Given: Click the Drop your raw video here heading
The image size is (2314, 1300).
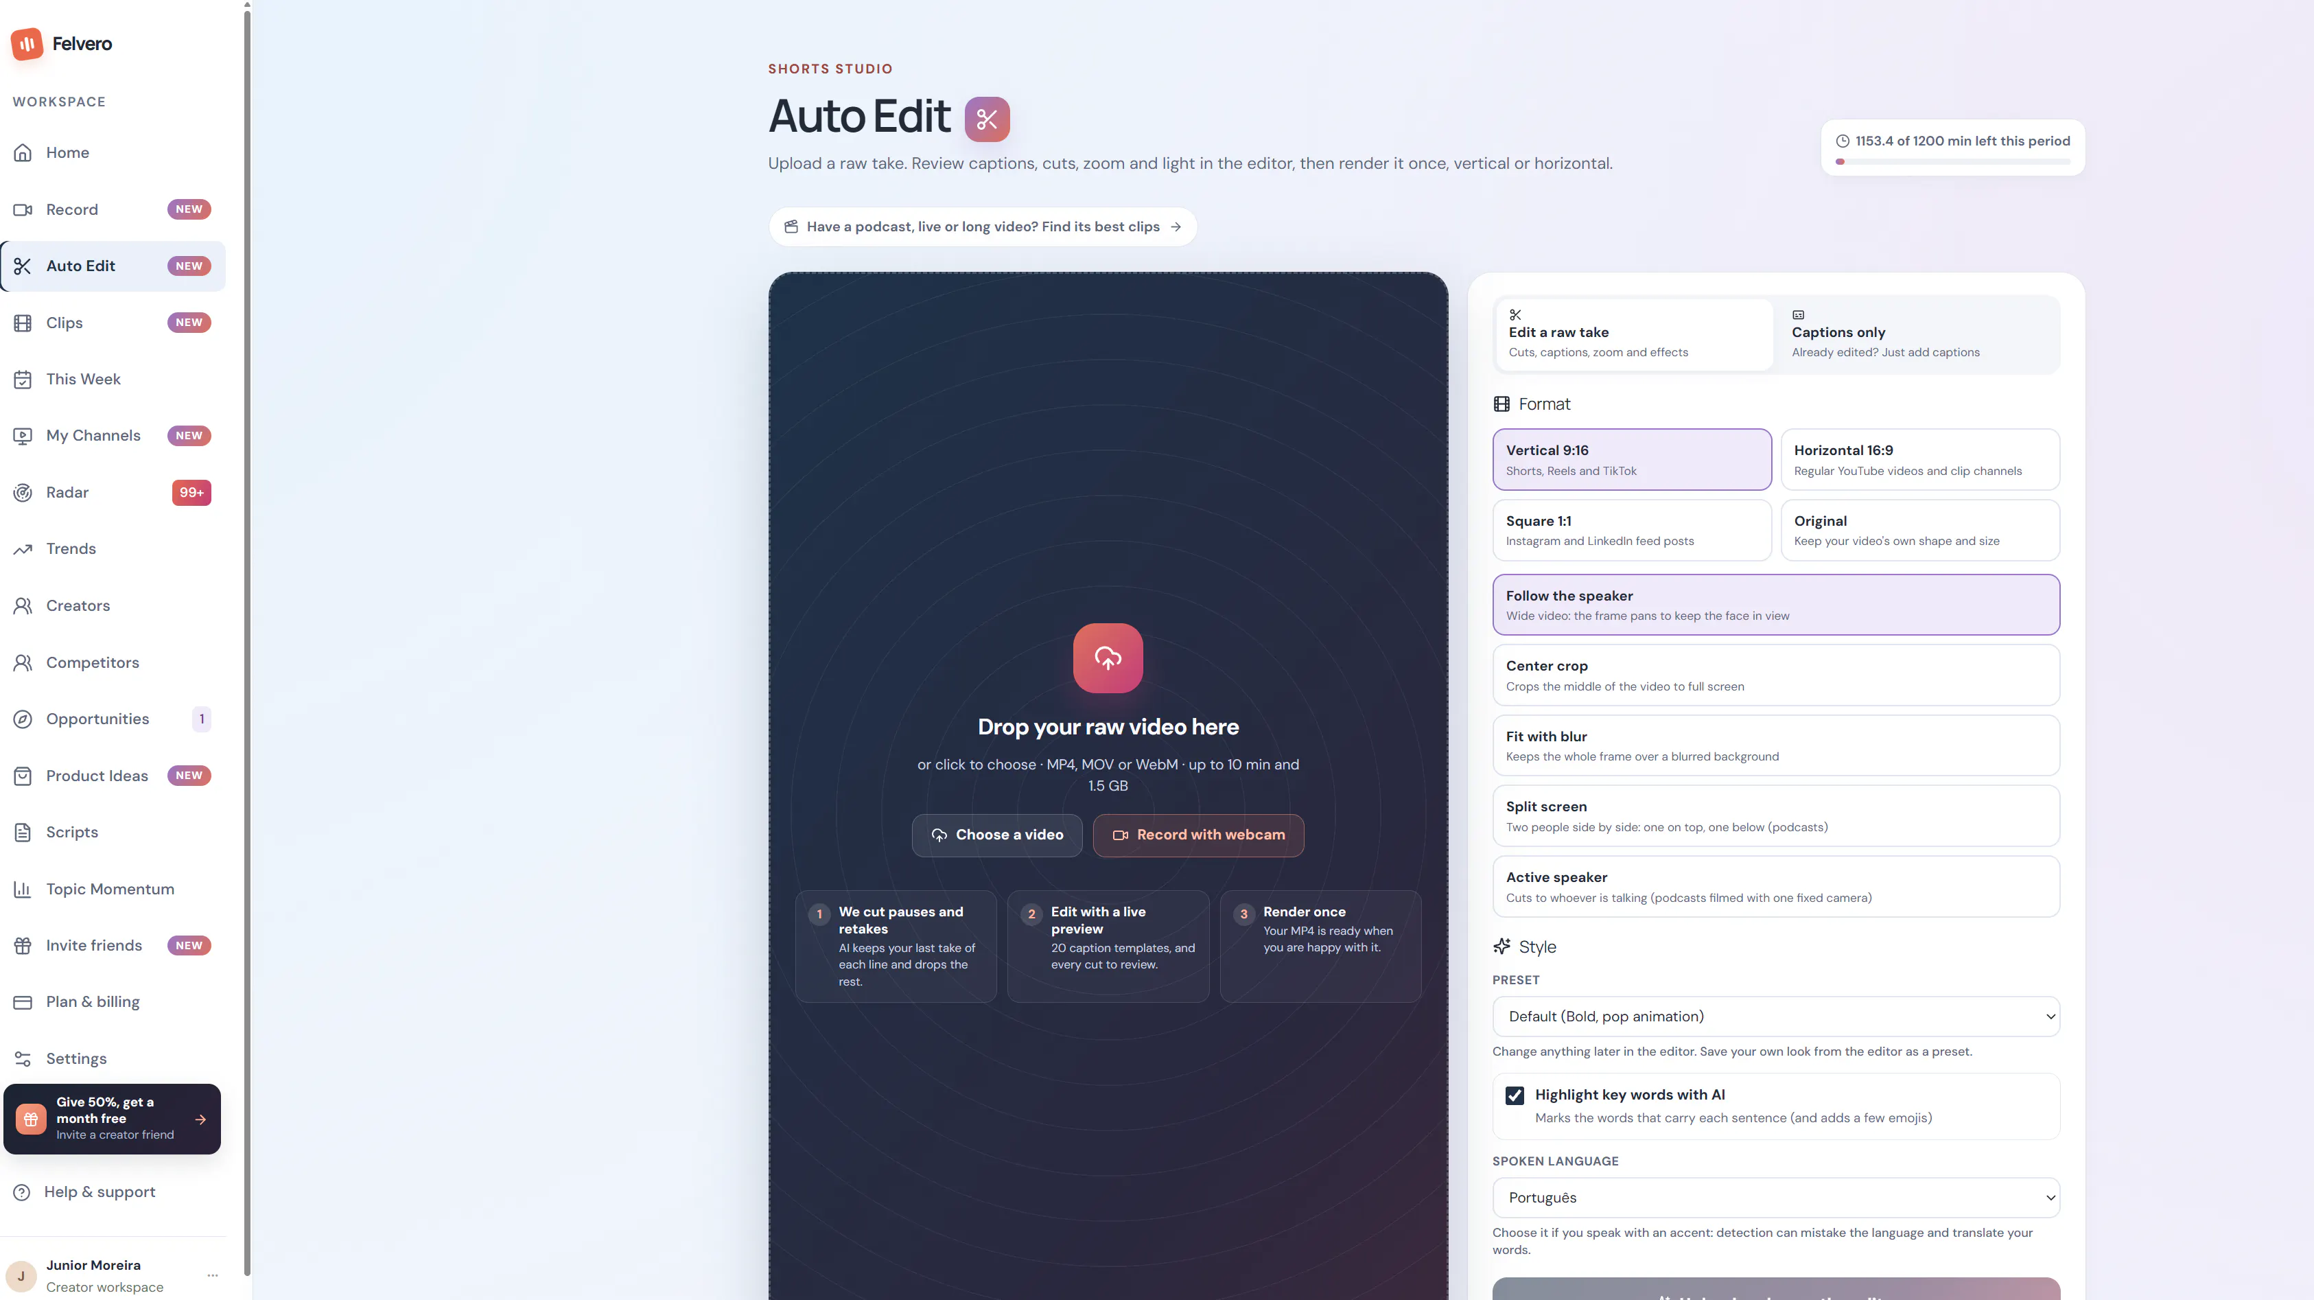Looking at the screenshot, I should (x=1108, y=727).
